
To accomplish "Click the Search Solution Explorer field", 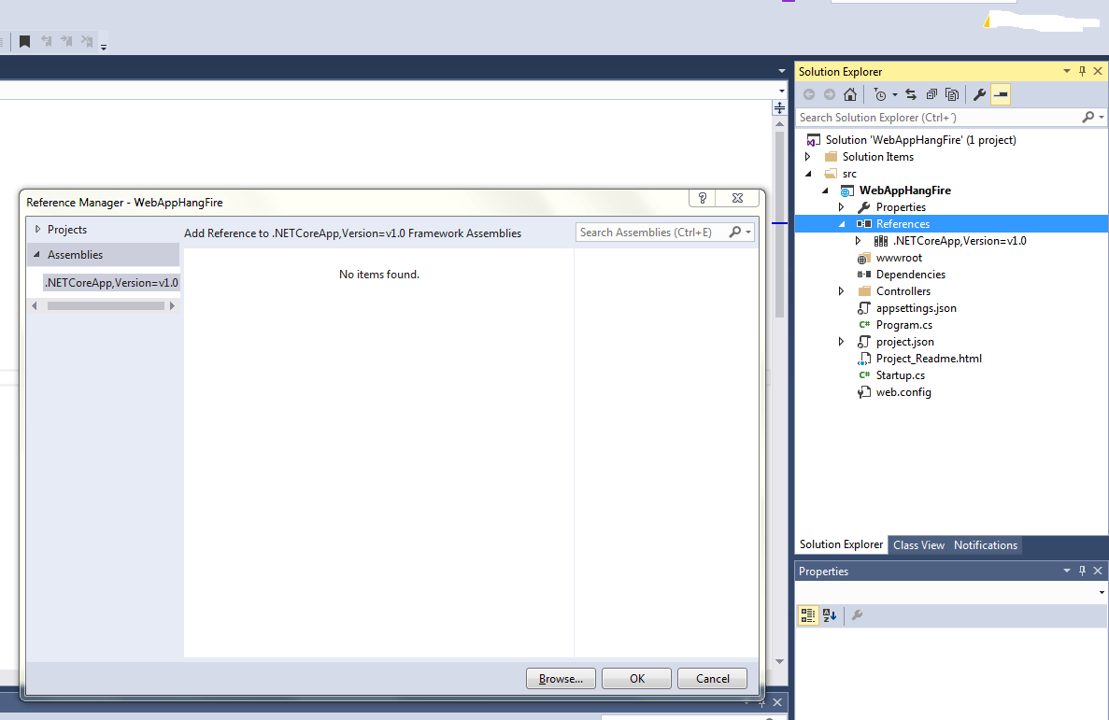I will [x=937, y=118].
